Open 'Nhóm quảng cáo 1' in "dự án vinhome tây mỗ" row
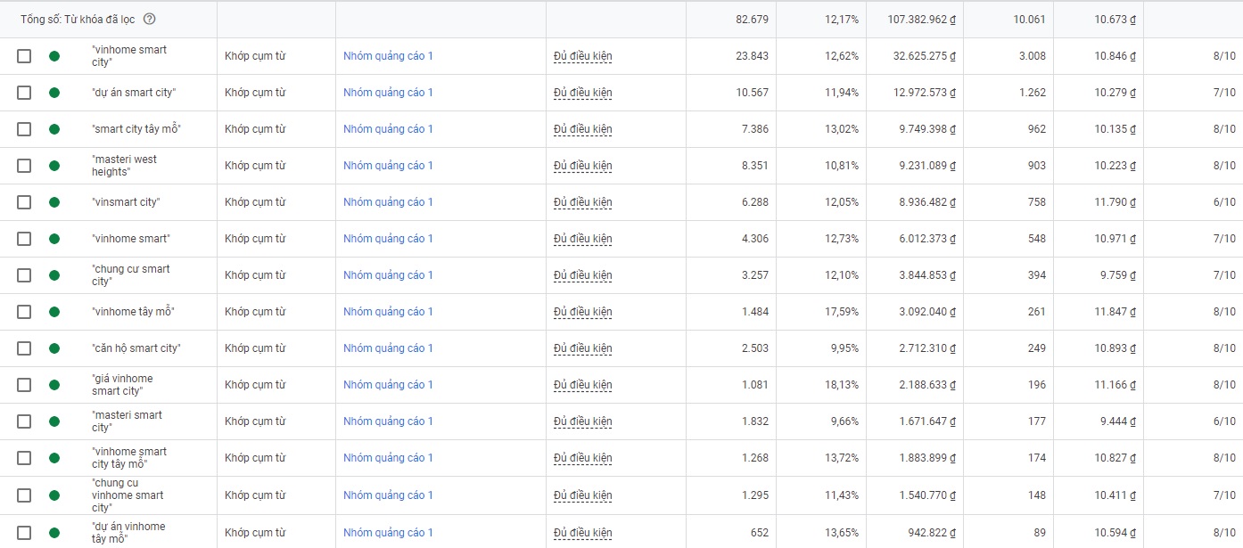This screenshot has width=1243, height=548. point(388,533)
